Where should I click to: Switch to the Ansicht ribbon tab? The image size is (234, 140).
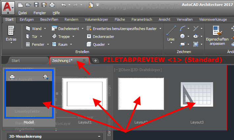pyautogui.click(x=164, y=19)
